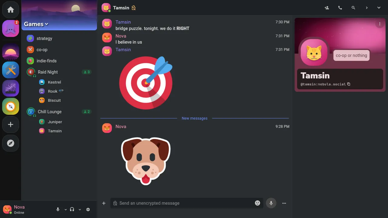Click the dartboard sticker from Tamsin

coord(146,83)
